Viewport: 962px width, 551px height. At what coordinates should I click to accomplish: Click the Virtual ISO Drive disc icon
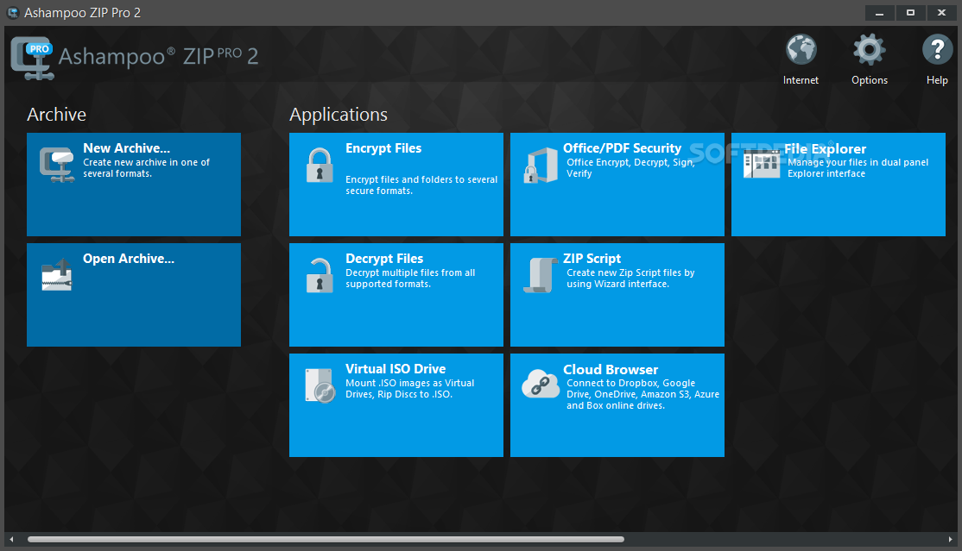[x=320, y=385]
